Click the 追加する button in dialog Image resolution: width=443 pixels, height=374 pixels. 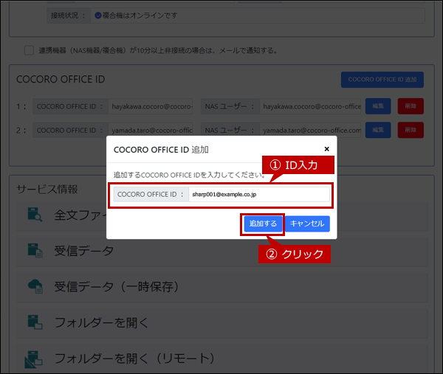(263, 224)
